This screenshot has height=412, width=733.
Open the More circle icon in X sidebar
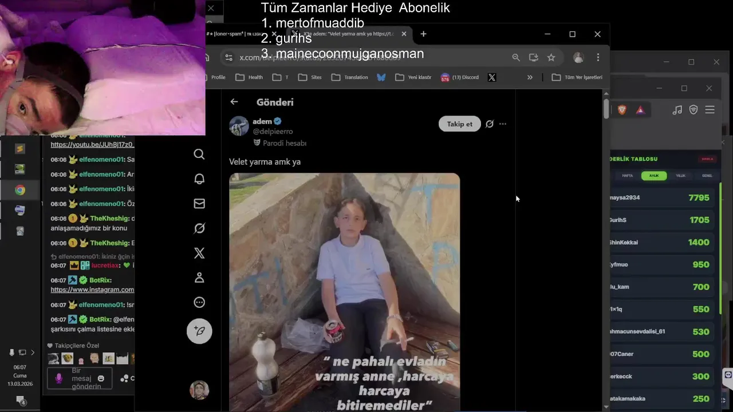(x=199, y=302)
